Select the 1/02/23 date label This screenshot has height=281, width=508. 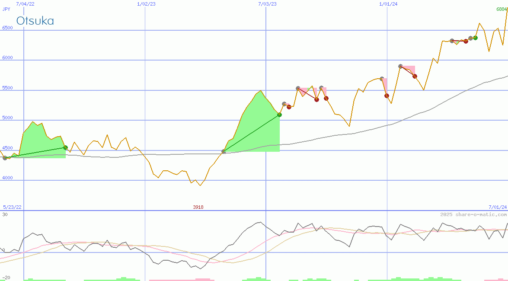click(147, 4)
